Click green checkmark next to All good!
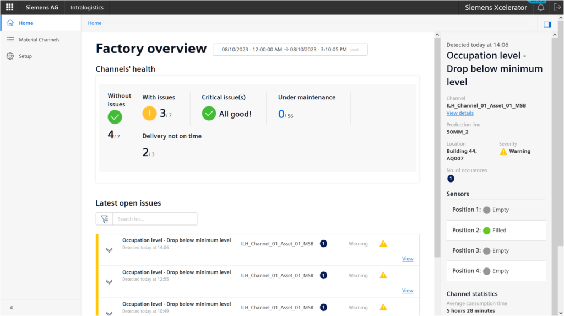 click(x=209, y=114)
